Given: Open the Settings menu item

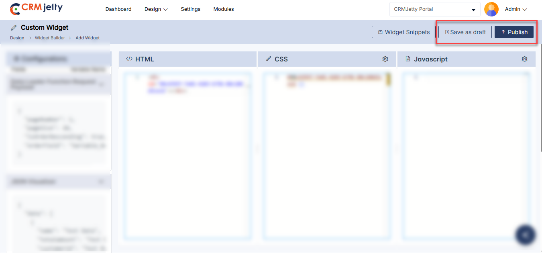Looking at the screenshot, I should (190, 9).
